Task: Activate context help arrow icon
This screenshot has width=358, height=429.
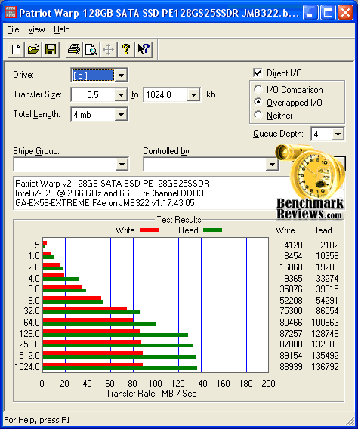Action: coord(144,50)
